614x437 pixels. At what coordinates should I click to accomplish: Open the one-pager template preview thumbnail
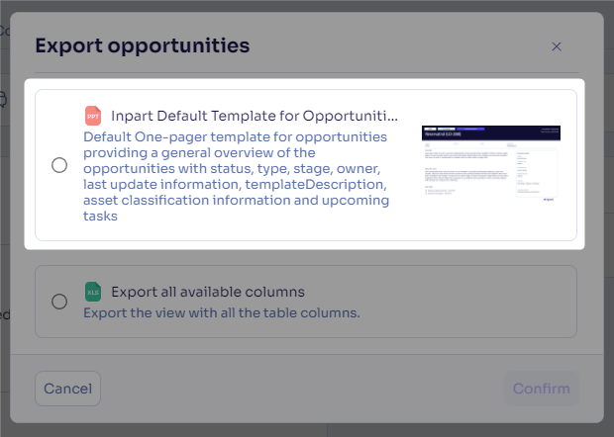[x=491, y=164]
